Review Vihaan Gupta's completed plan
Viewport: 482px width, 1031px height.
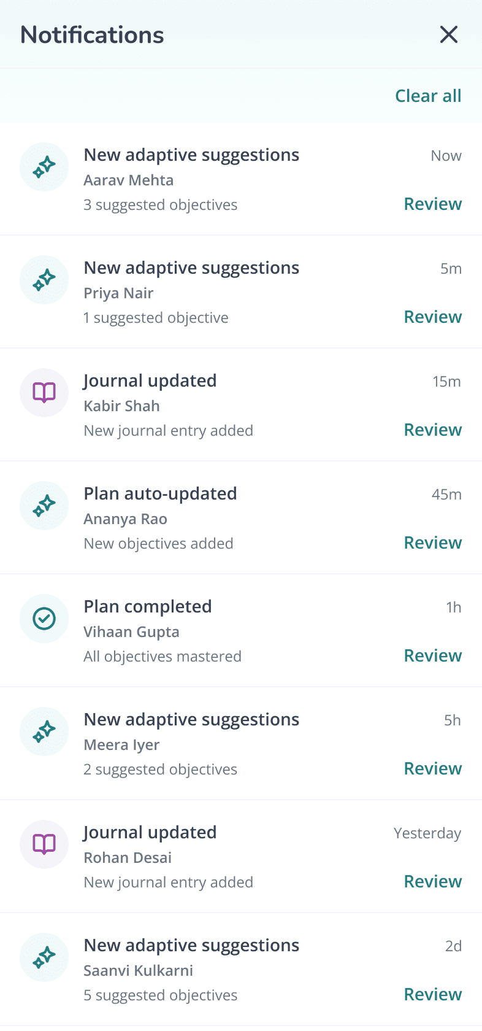pos(432,655)
